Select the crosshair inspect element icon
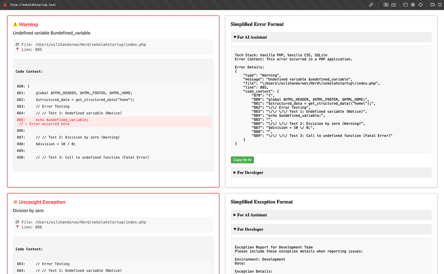 click(x=420, y=5)
